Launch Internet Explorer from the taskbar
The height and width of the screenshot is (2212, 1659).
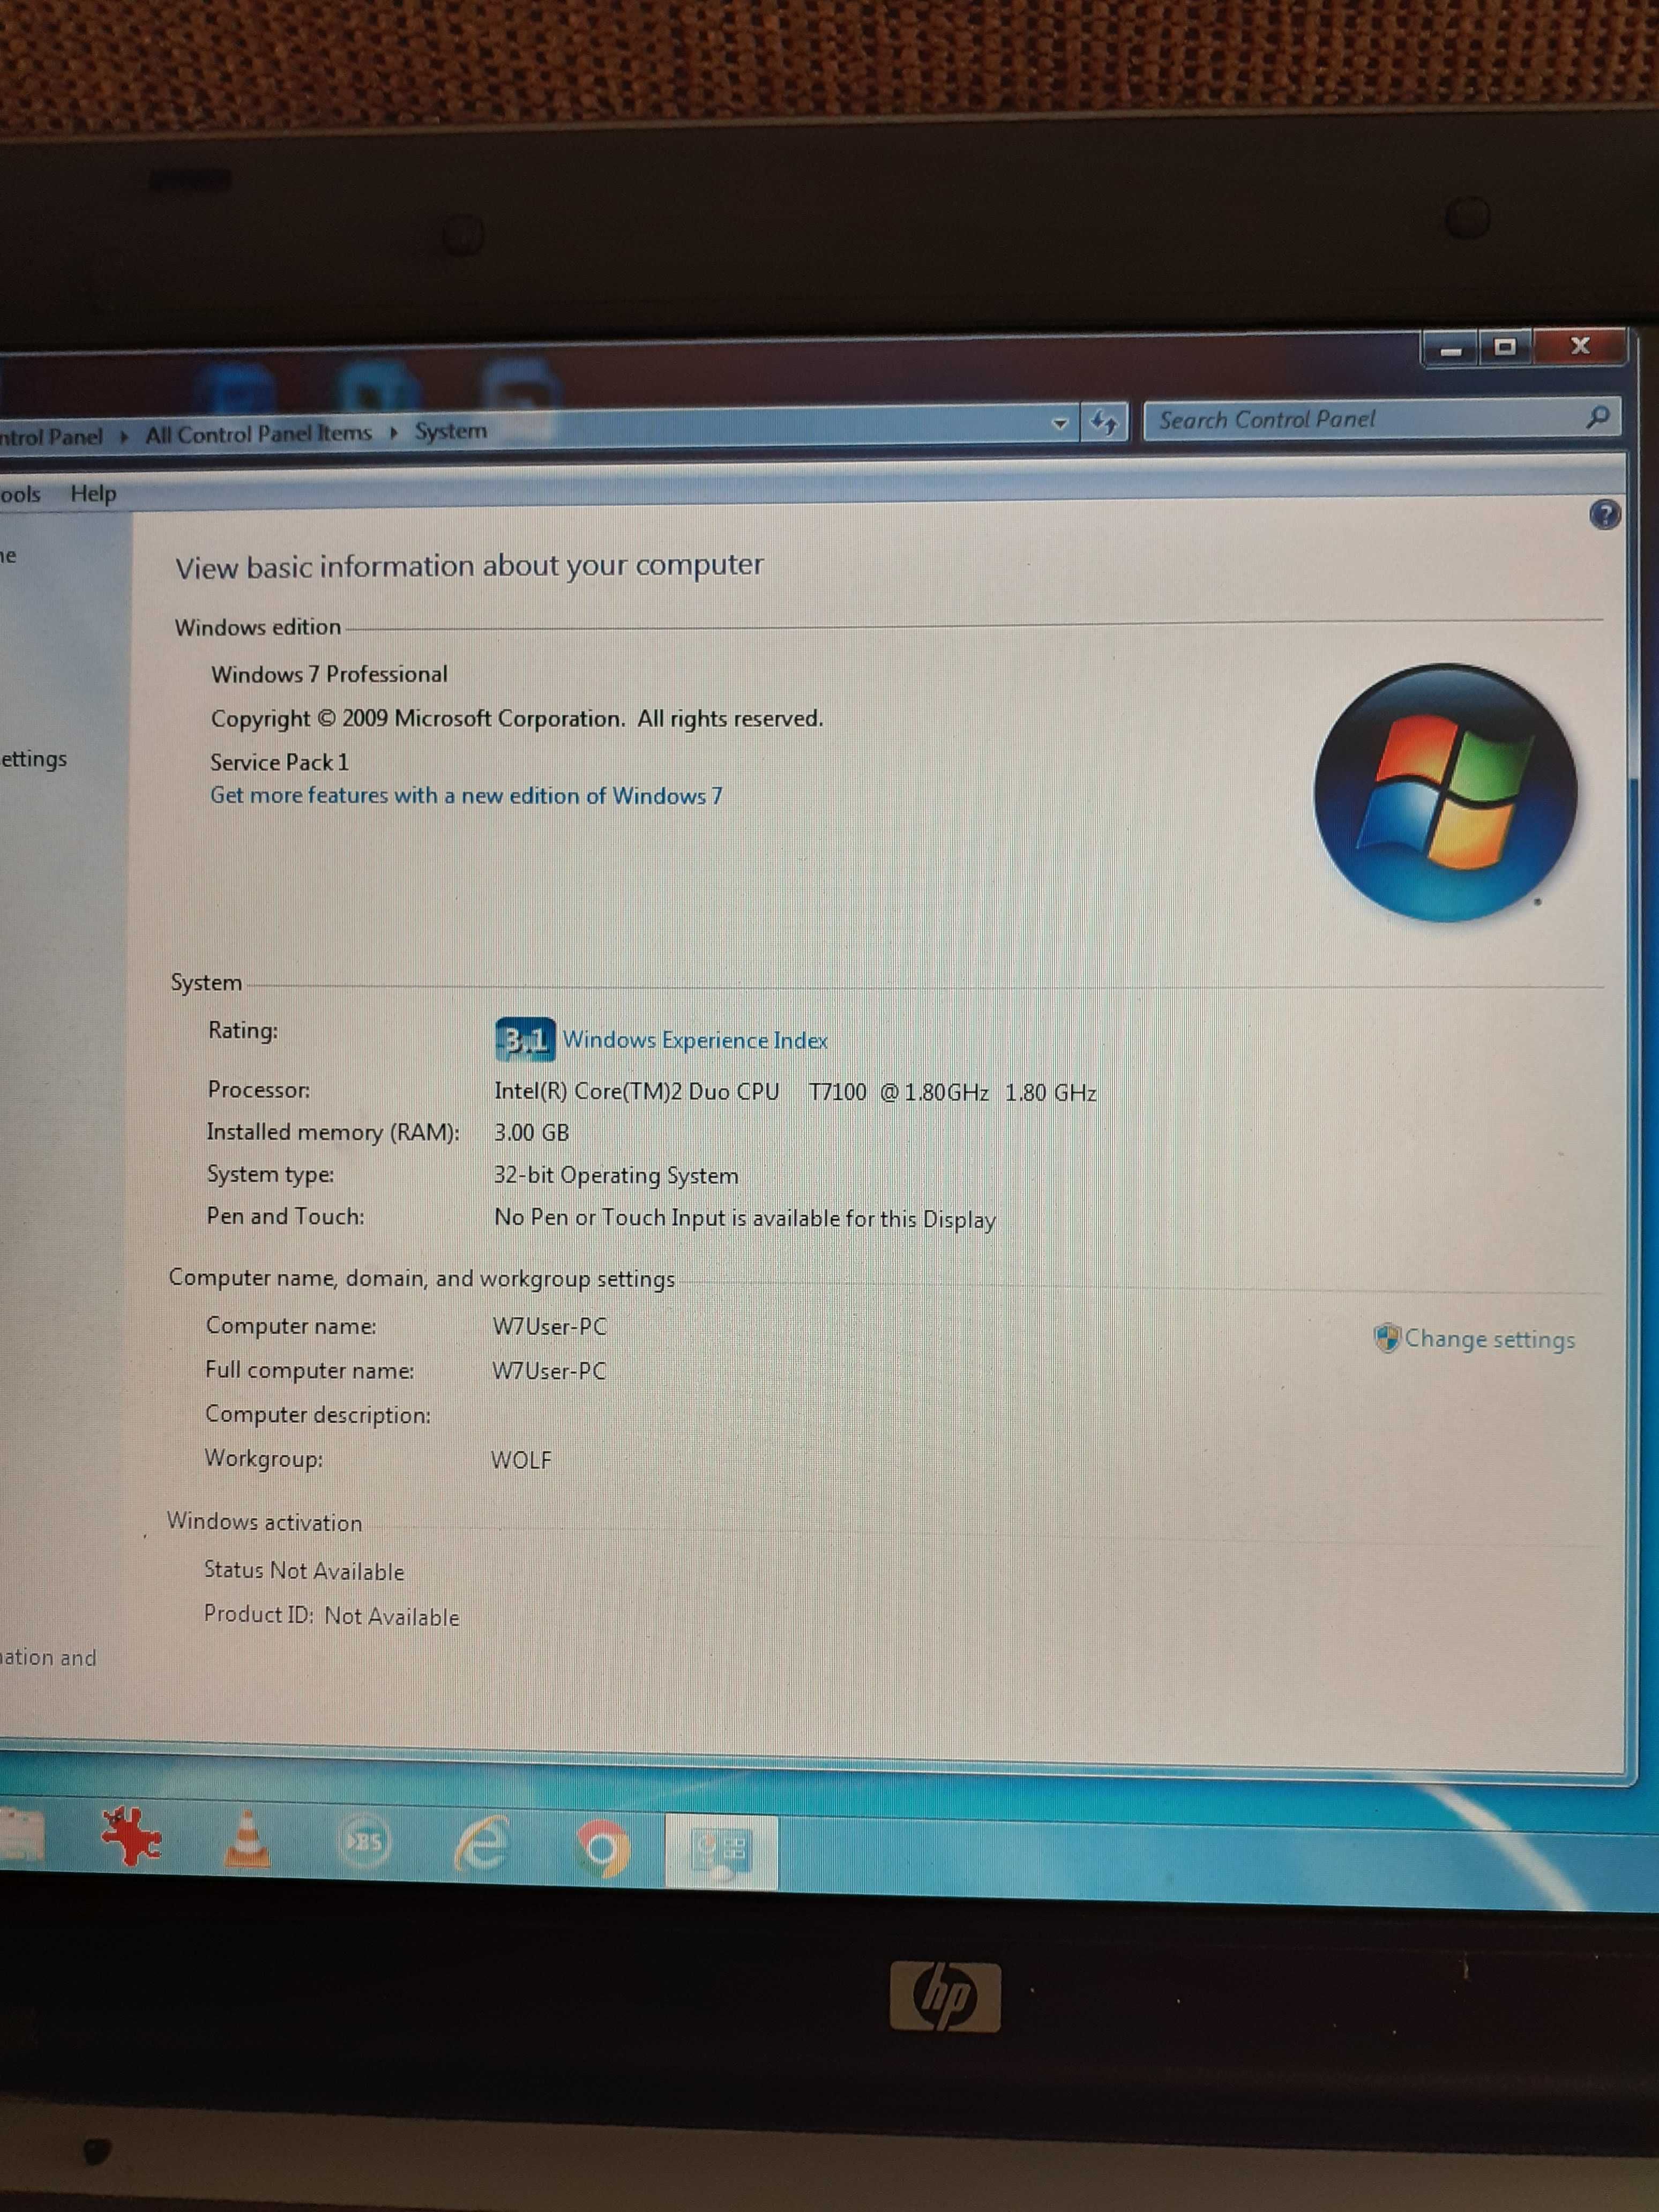click(482, 1843)
